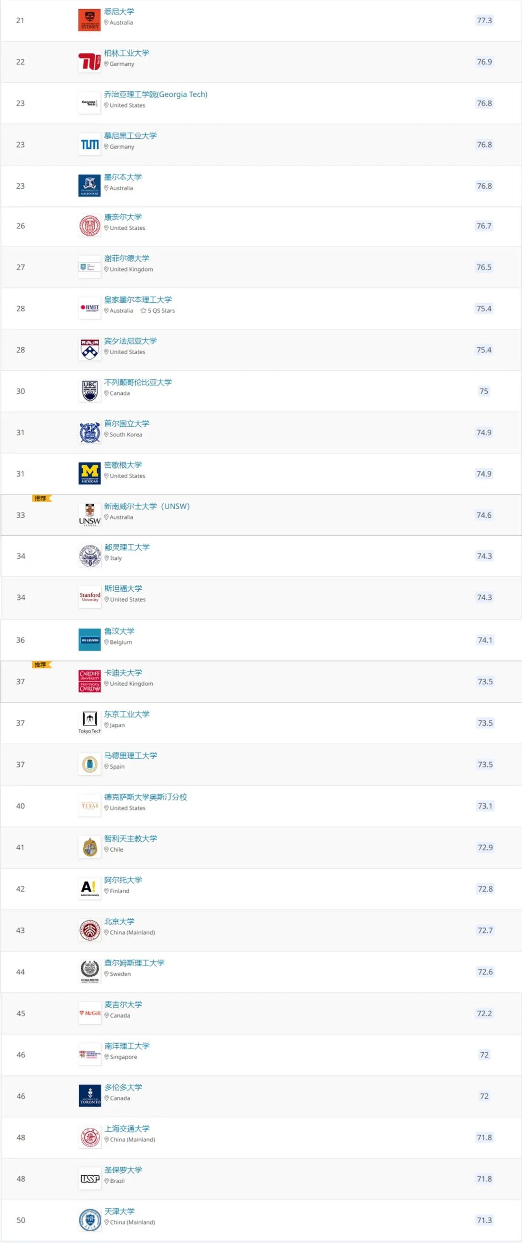
Task: Click the RMIT University logo
Action: click(x=89, y=309)
